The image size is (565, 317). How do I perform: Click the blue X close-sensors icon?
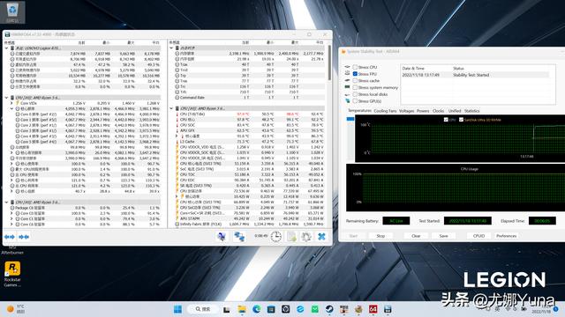[x=321, y=237]
